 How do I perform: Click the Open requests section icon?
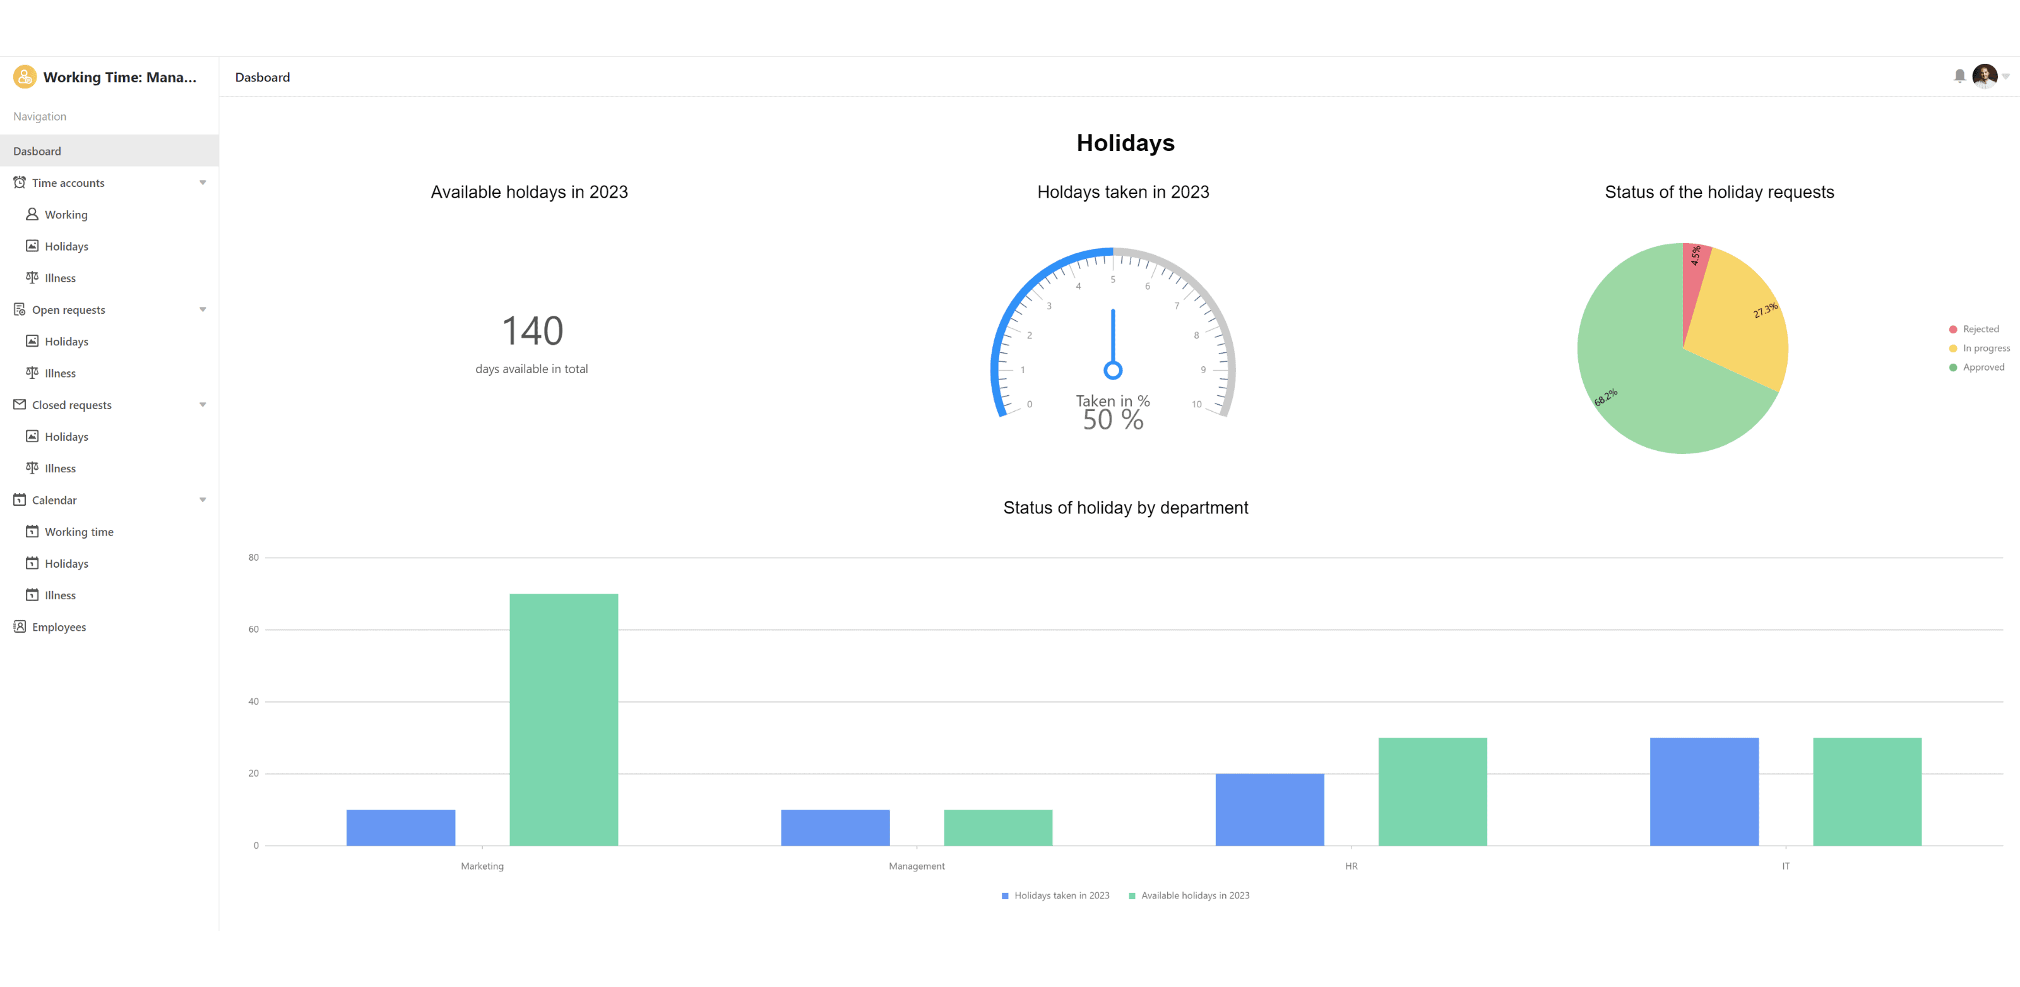click(x=20, y=309)
